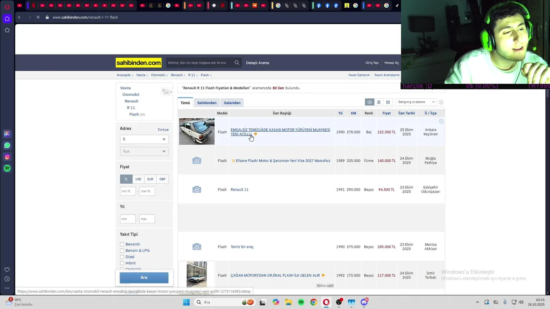This screenshot has width=550, height=309.
Task: Click the vehicle category icon in sidebar
Action: click(166, 91)
